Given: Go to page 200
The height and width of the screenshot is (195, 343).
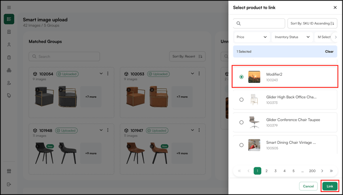Looking at the screenshot, I should (x=312, y=171).
